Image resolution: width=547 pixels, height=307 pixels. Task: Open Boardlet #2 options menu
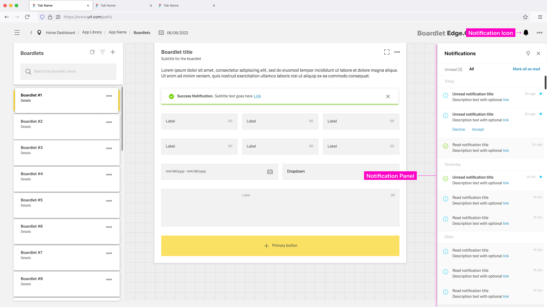point(109,122)
